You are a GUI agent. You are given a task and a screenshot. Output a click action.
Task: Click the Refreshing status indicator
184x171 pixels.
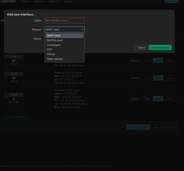click(171, 1)
